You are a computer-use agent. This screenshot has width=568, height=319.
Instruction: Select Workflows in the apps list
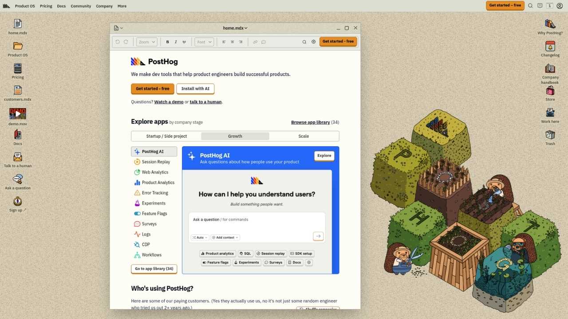pyautogui.click(x=154, y=255)
